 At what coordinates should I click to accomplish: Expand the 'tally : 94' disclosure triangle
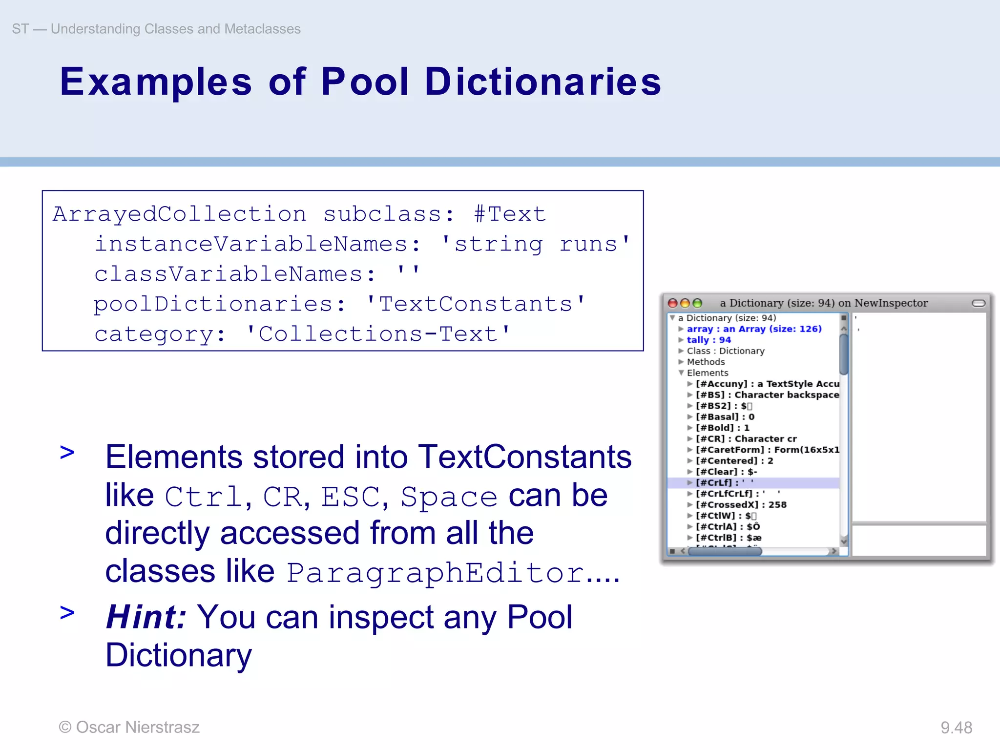click(x=681, y=340)
